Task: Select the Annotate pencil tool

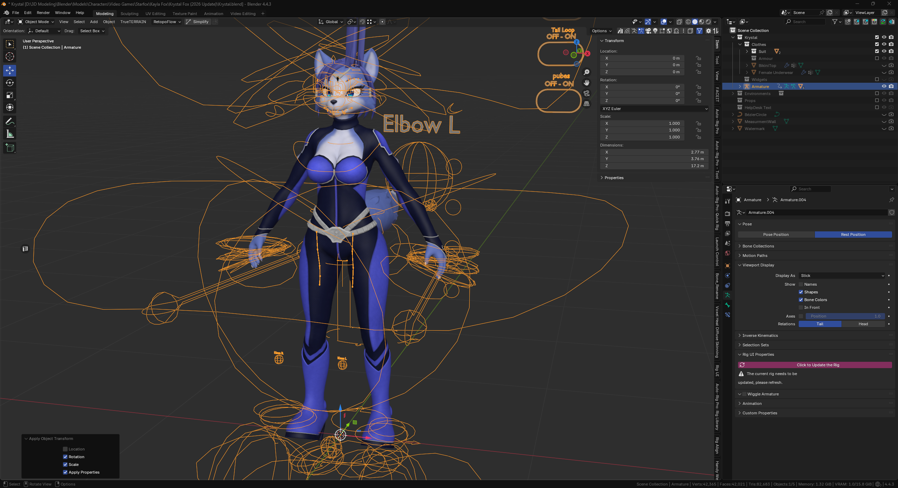Action: [10, 121]
